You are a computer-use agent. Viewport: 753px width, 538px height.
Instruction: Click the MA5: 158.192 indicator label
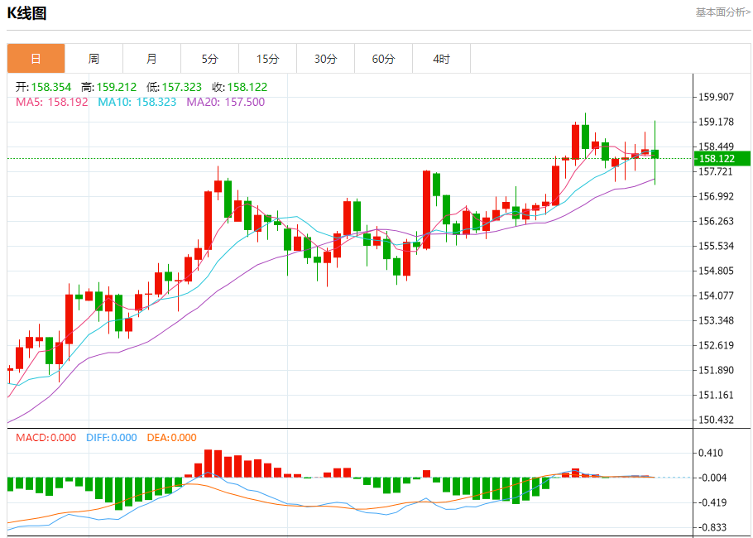(51, 102)
